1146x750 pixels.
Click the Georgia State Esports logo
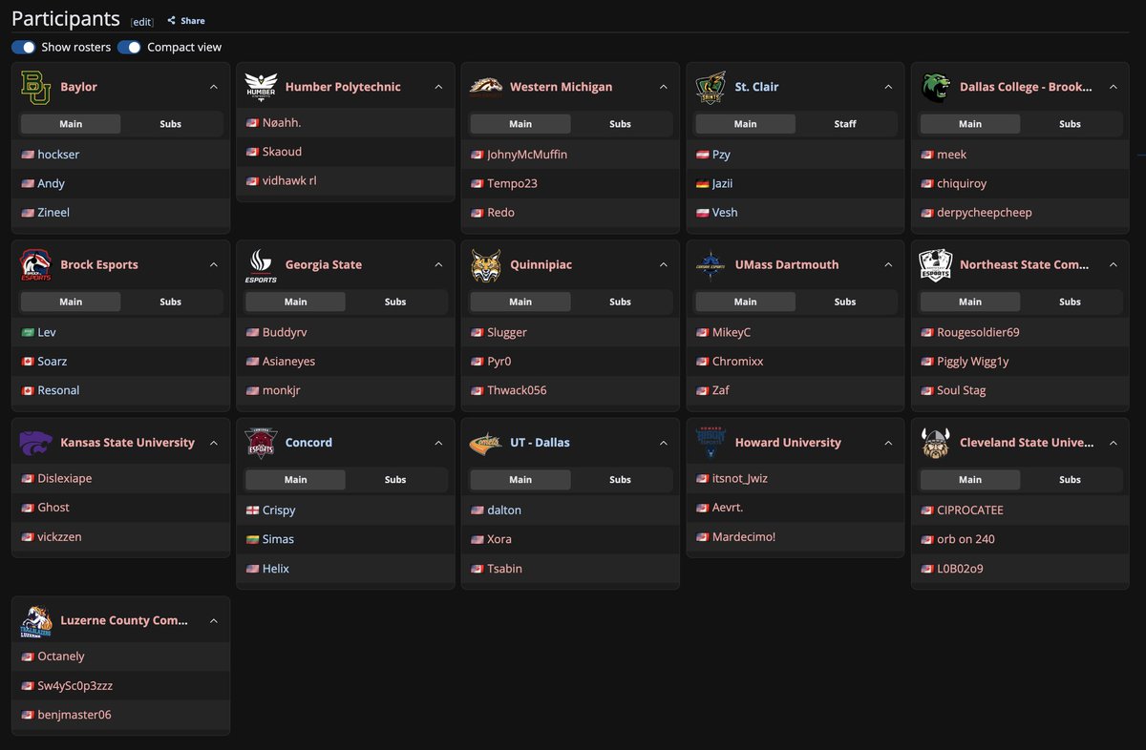click(261, 265)
